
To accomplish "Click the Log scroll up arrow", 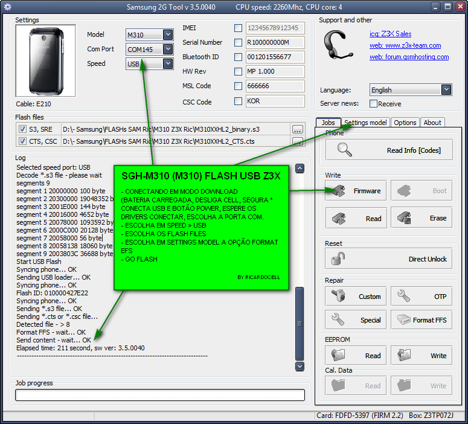I will coord(300,169).
